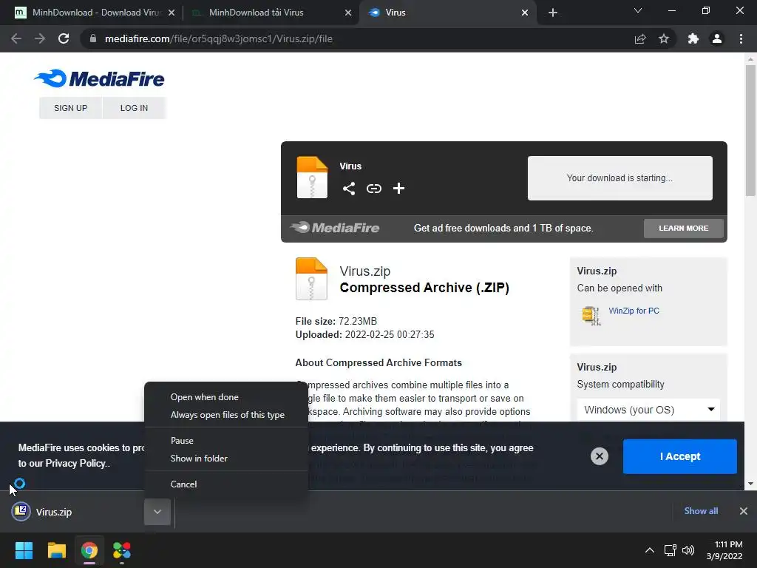
Task: Open the Windows Start menu
Action: (x=24, y=550)
